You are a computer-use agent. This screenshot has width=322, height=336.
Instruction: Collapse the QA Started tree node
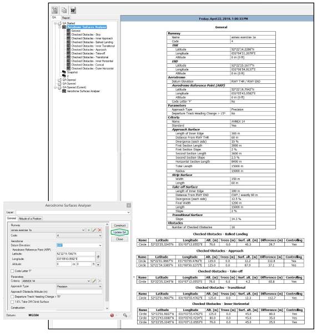[x=56, y=23]
